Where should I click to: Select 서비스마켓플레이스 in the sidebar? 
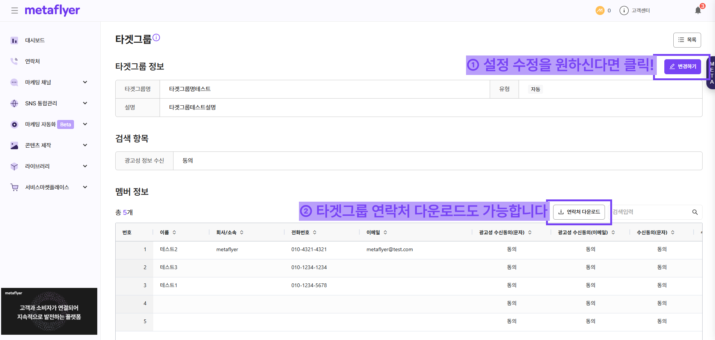47,187
